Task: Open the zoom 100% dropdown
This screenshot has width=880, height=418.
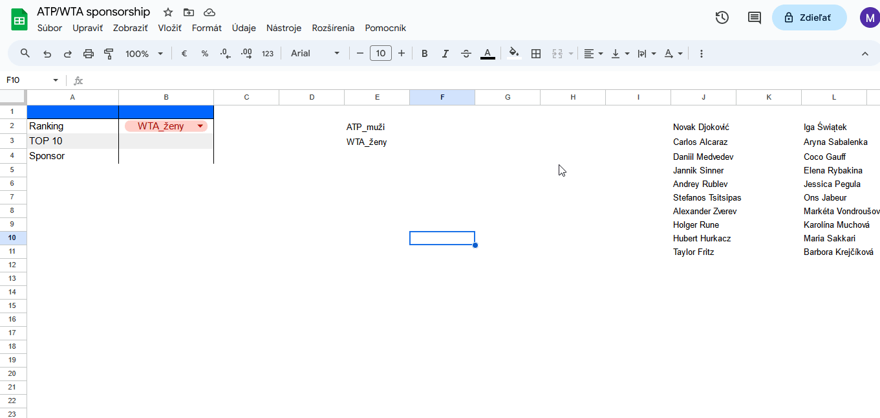Action: point(145,54)
